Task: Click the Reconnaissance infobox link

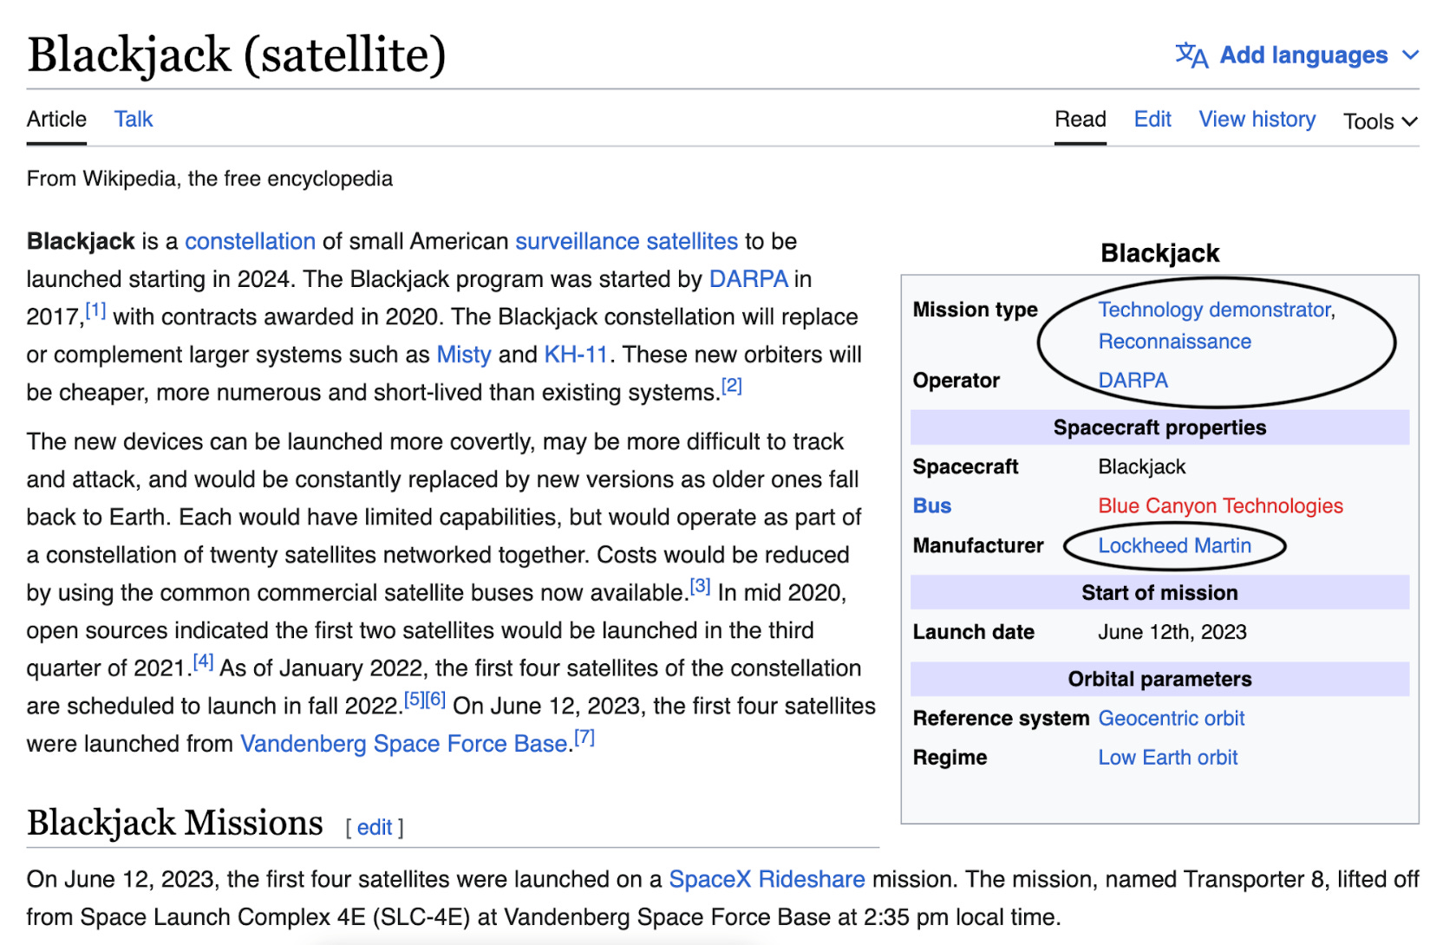Action: (x=1174, y=342)
